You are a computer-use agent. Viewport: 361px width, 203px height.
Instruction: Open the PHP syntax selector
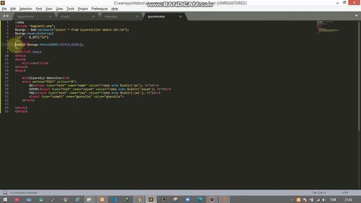tap(345, 193)
